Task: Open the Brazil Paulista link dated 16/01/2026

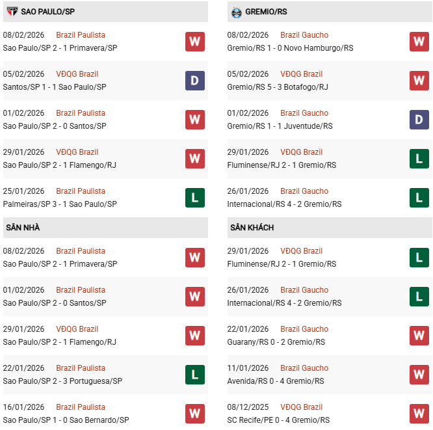Action: click(81, 407)
